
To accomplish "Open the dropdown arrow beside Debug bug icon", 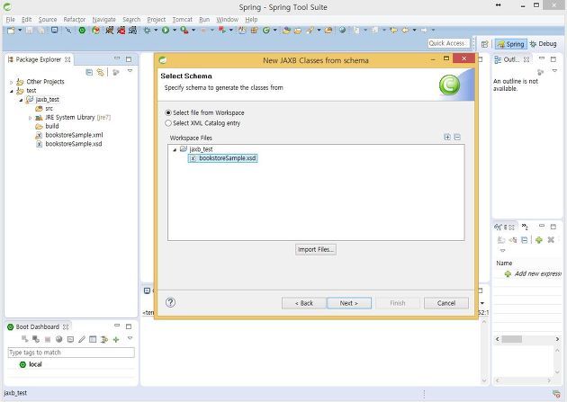I will pyautogui.click(x=156, y=31).
